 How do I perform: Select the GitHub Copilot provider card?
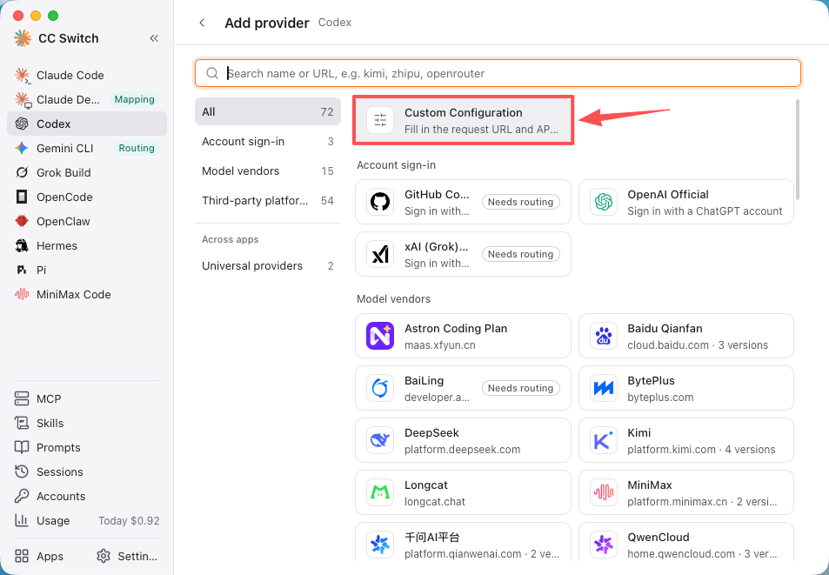click(x=463, y=202)
